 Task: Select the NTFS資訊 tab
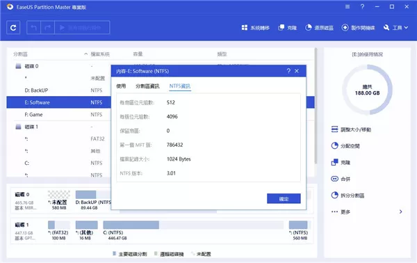tap(180, 86)
